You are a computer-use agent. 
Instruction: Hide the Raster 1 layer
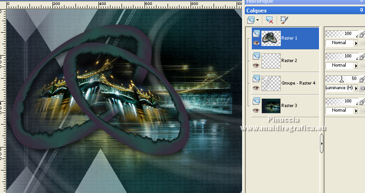tap(256, 43)
